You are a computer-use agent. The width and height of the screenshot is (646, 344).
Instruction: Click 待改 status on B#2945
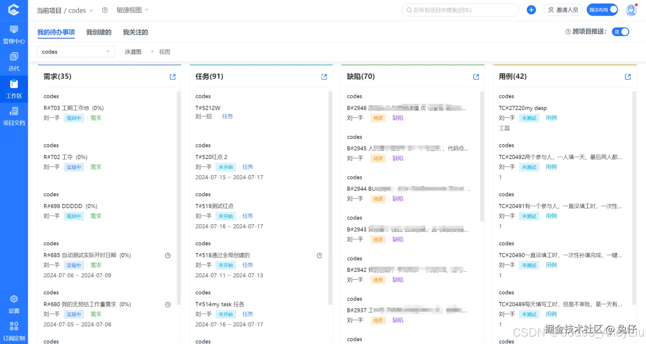click(378, 159)
